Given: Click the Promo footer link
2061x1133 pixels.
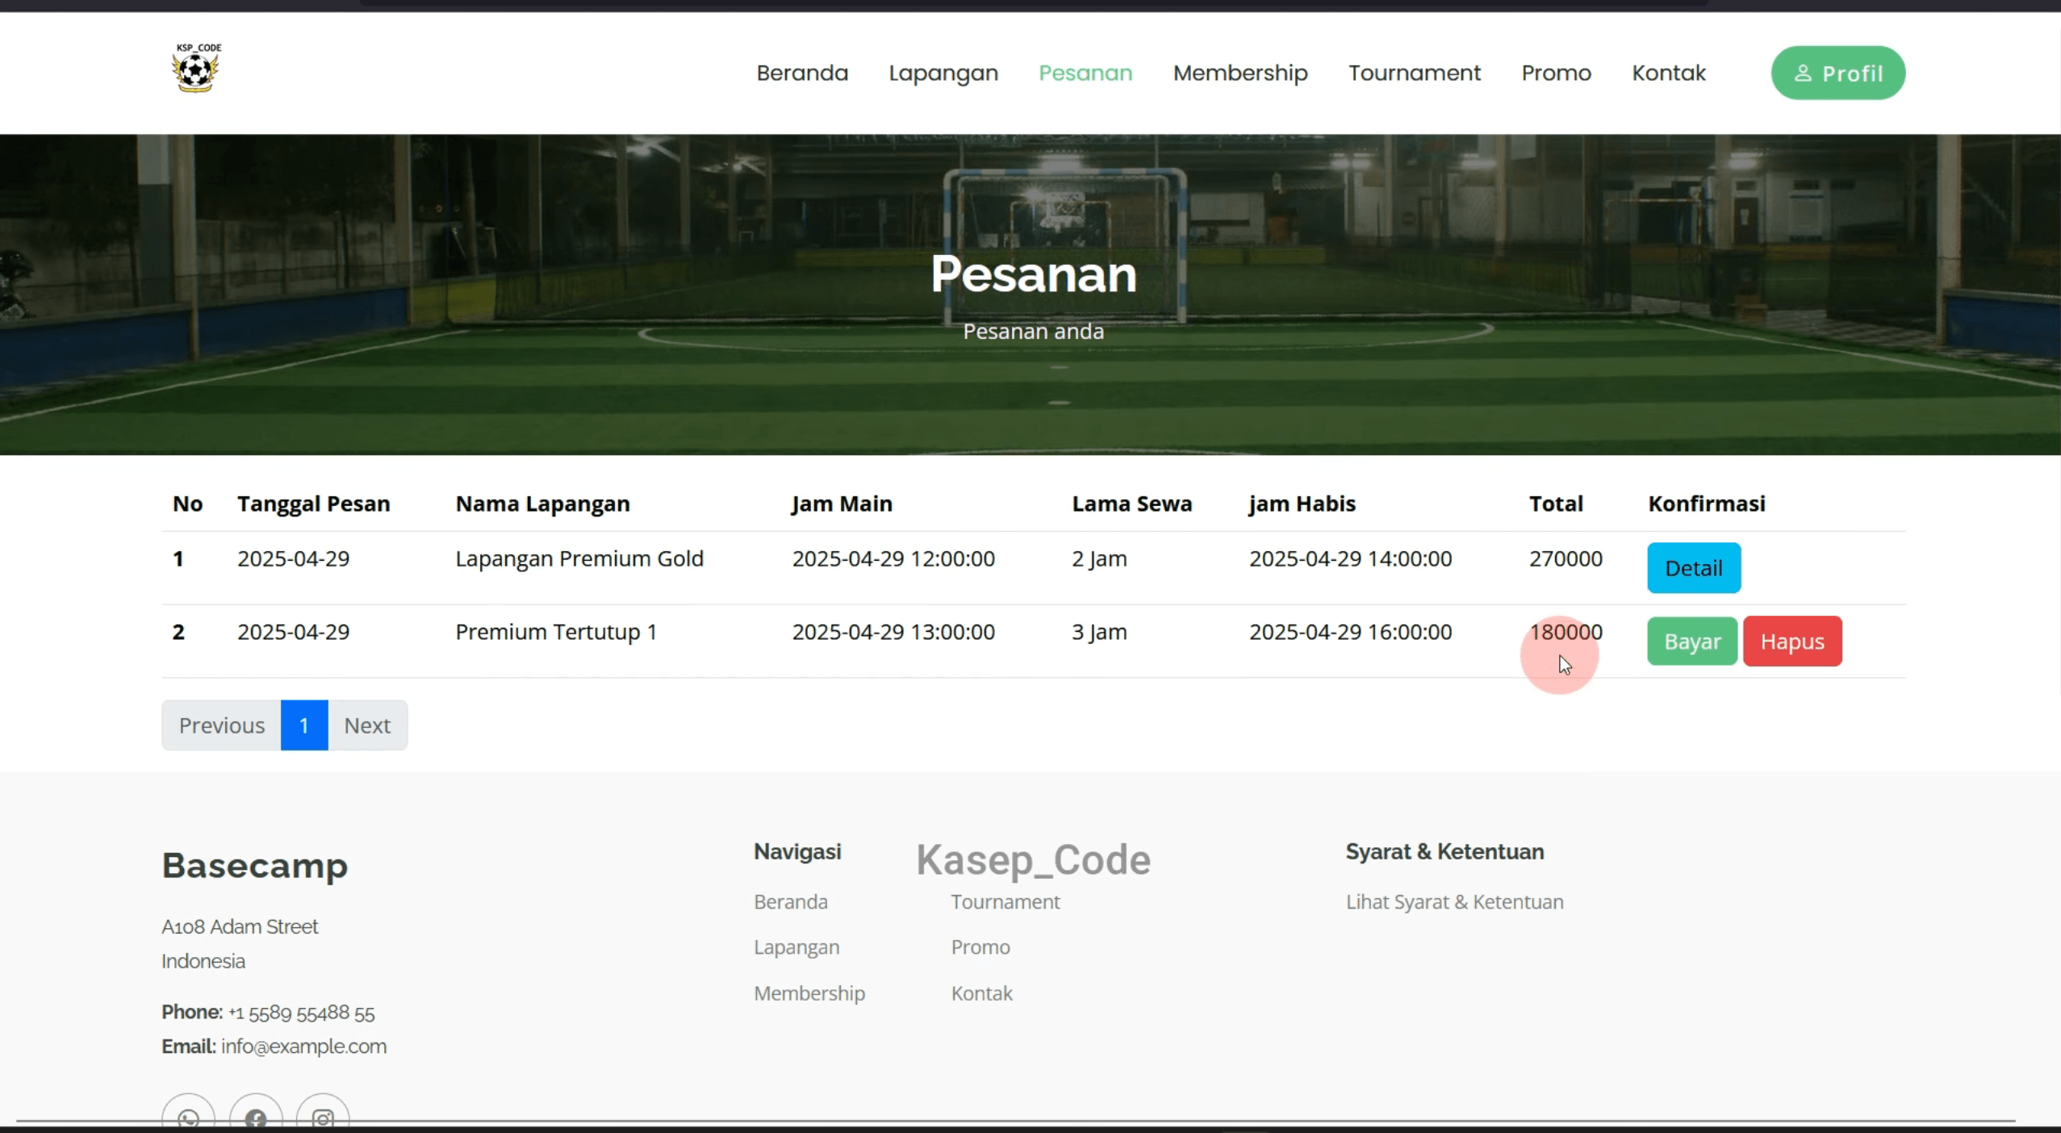Looking at the screenshot, I should (980, 947).
